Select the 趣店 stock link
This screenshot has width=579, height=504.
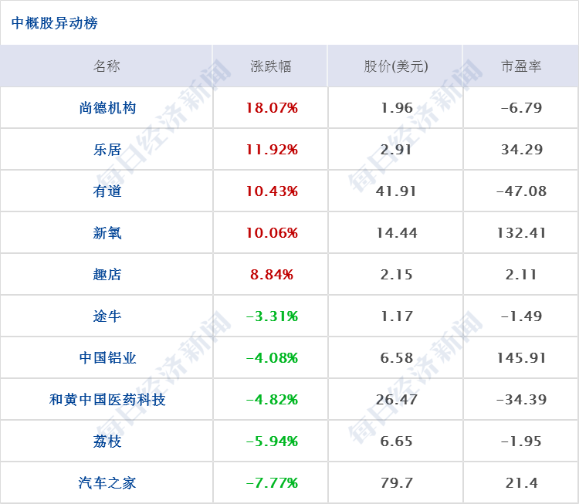click(107, 275)
